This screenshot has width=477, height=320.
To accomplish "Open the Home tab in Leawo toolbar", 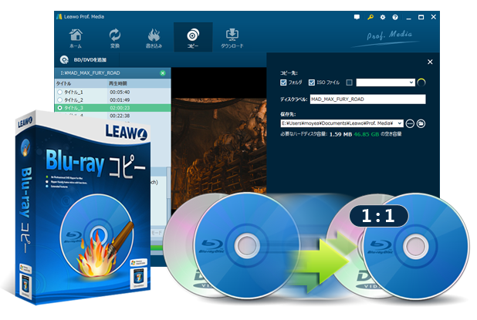I will 76,38.
